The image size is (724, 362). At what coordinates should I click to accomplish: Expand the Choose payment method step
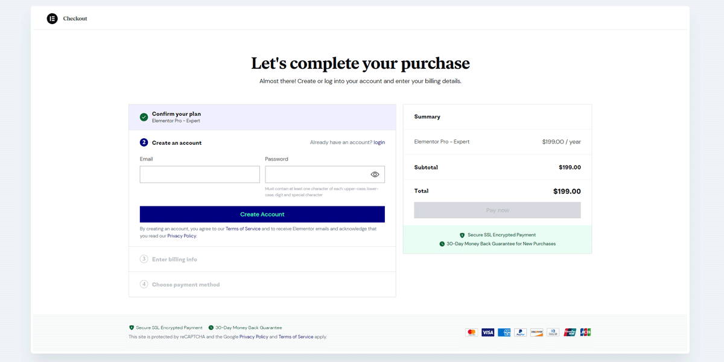pyautogui.click(x=262, y=284)
